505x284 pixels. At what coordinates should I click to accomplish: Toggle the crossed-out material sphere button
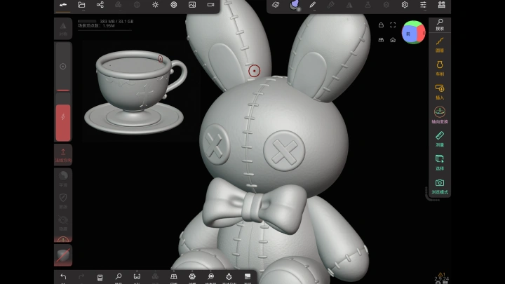click(63, 255)
